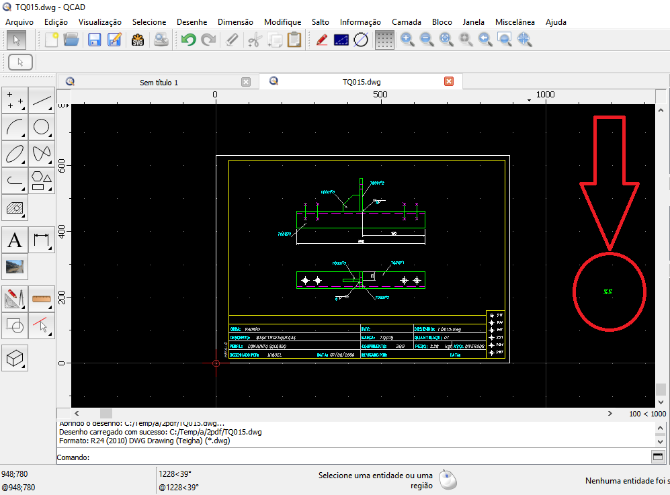Open the Shapes tool
670x495 pixels.
[42, 181]
